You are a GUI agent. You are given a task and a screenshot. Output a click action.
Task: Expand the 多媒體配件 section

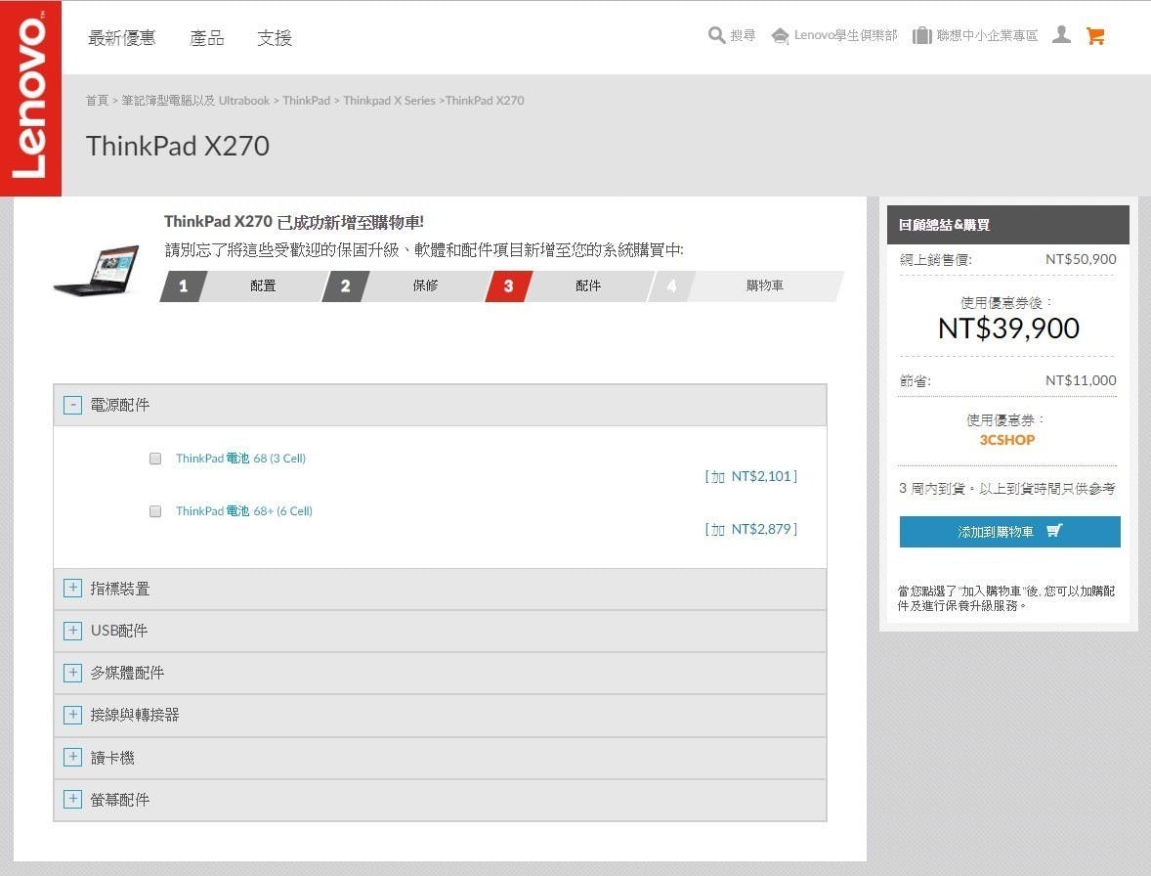point(72,673)
